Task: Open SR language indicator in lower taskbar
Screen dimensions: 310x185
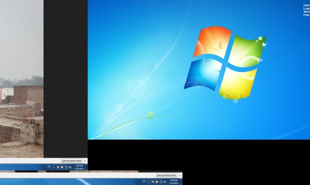Action: [144, 181]
